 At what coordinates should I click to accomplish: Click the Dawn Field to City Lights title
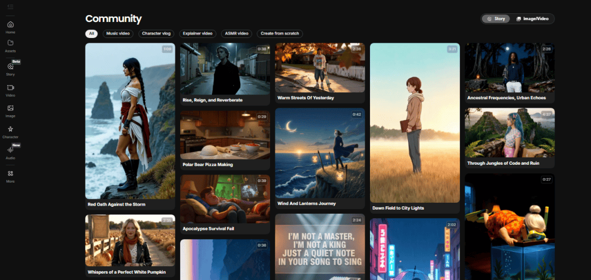(399, 208)
